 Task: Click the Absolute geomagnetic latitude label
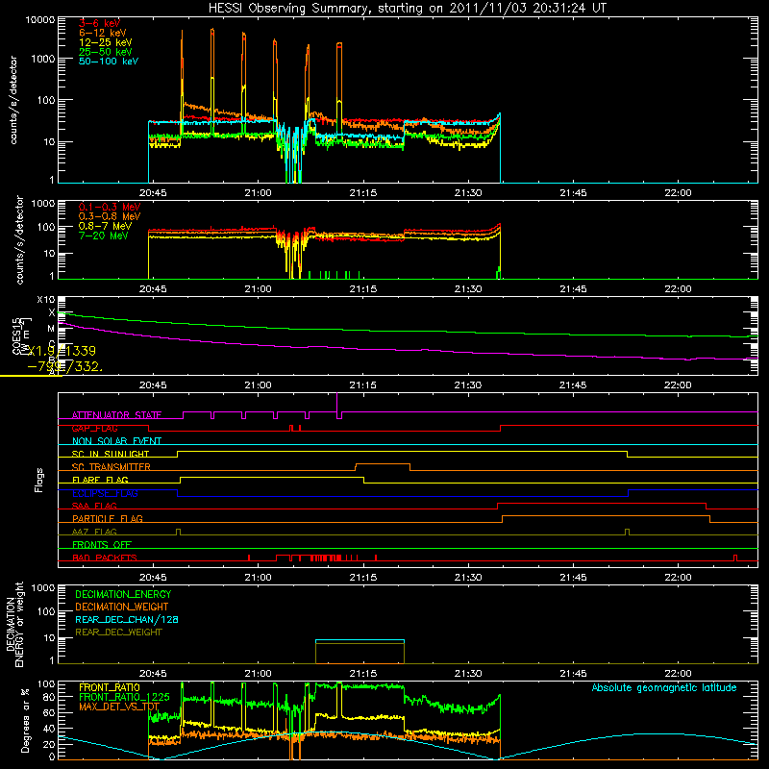(x=664, y=687)
